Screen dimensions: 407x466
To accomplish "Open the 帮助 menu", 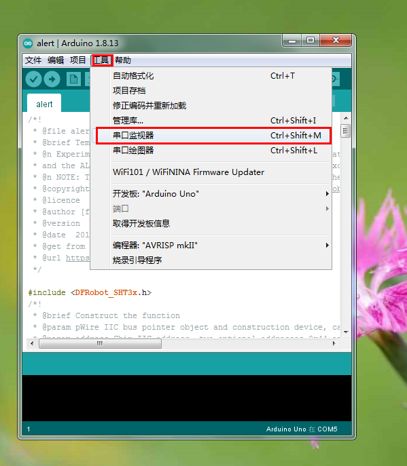I will (x=123, y=60).
